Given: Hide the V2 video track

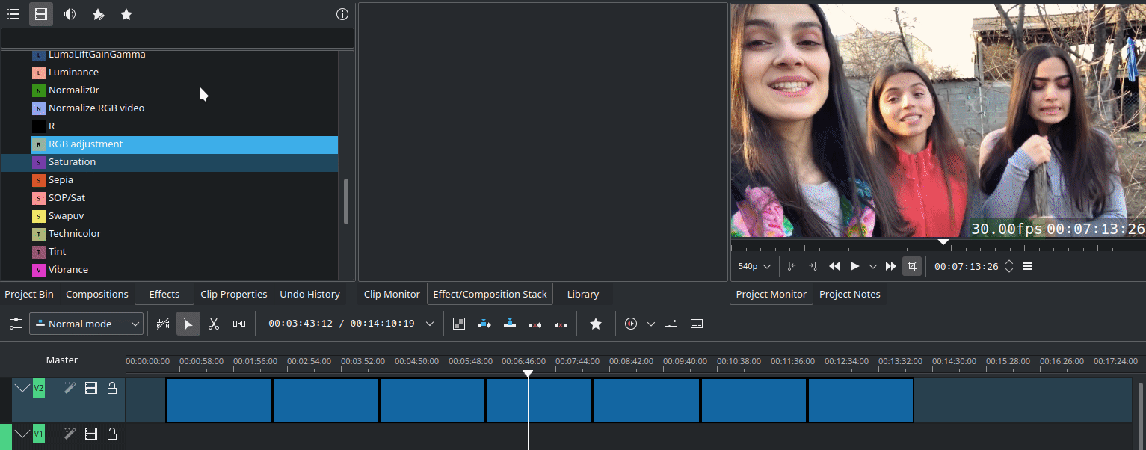Looking at the screenshot, I should point(91,388).
